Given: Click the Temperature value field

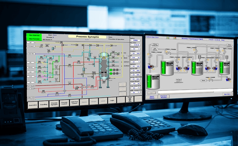Looking at the screenshot, I should tap(135, 49).
